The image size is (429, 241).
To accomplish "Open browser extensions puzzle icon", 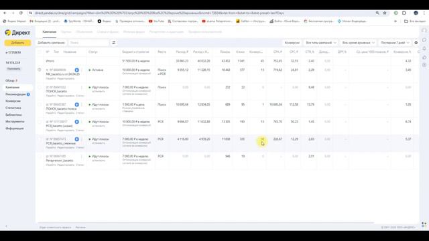I will (x=404, y=13).
